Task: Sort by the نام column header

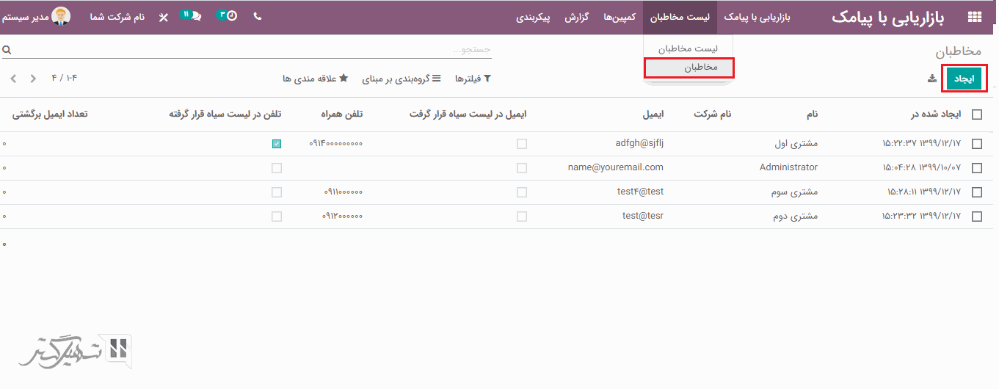Action: [x=812, y=114]
